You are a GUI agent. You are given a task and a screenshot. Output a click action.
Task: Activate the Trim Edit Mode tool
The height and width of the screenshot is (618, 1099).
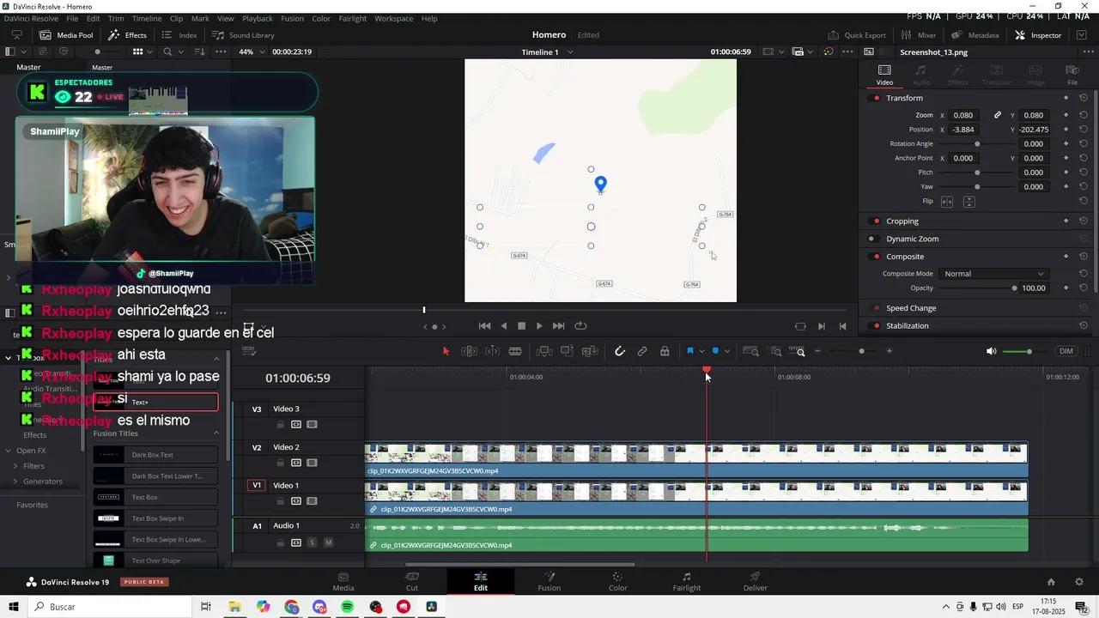(469, 351)
